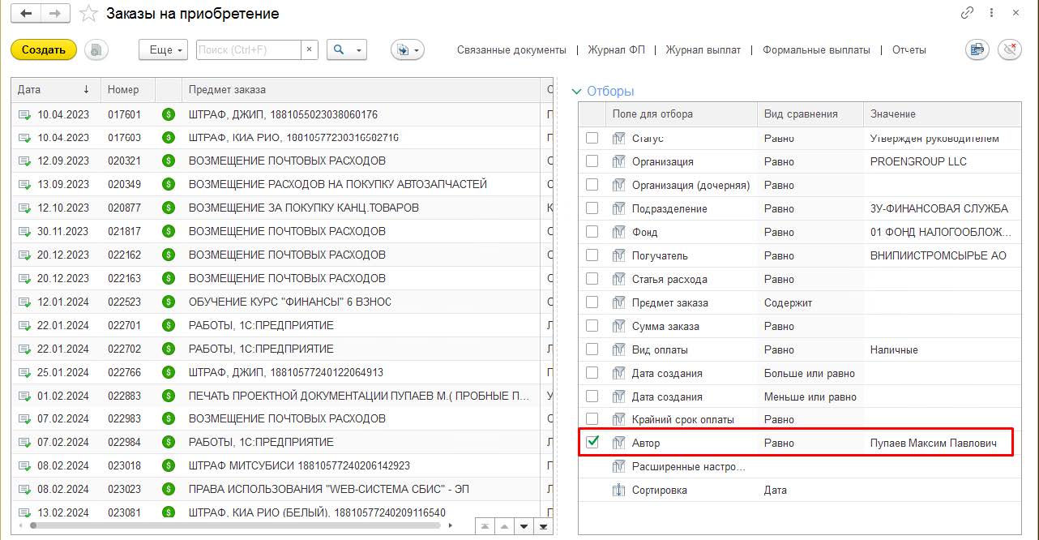This screenshot has width=1039, height=540.
Task: Open Журнал ФП
Action: pyautogui.click(x=617, y=49)
